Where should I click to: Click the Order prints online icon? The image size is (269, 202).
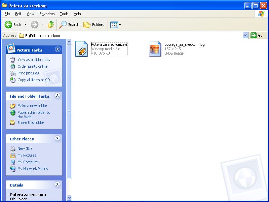(13, 66)
